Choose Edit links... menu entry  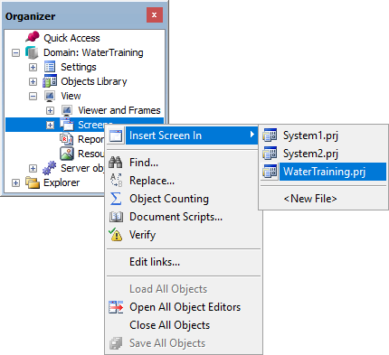tap(184, 262)
